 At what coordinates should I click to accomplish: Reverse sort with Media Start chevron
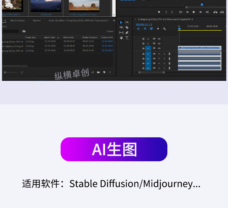coord(58,38)
